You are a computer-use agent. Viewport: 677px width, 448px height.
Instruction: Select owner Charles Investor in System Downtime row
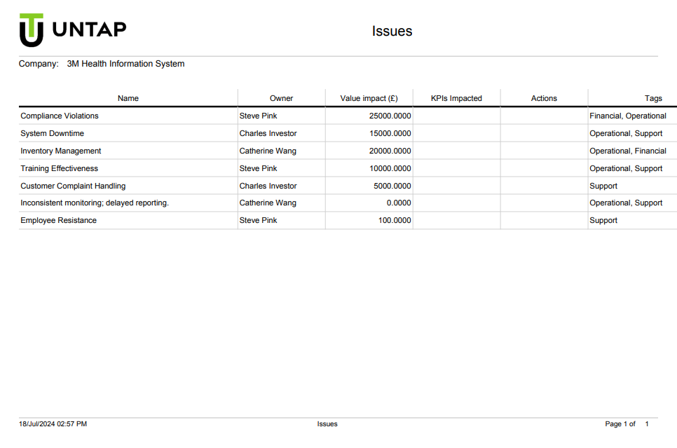point(268,133)
